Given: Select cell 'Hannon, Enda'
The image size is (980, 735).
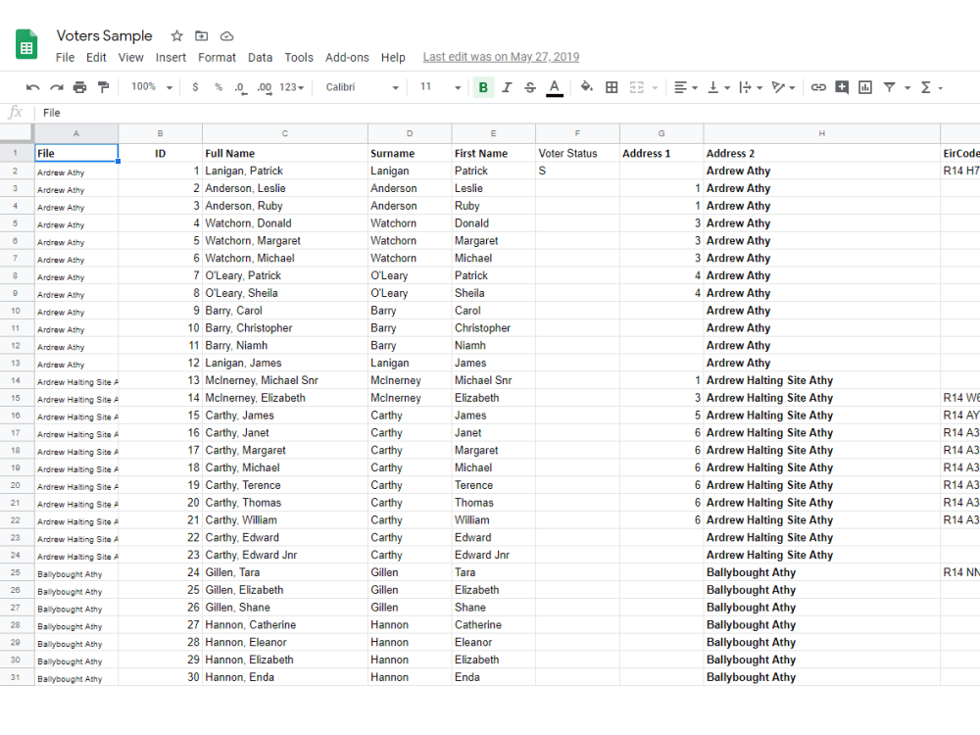Looking at the screenshot, I should pyautogui.click(x=285, y=677).
